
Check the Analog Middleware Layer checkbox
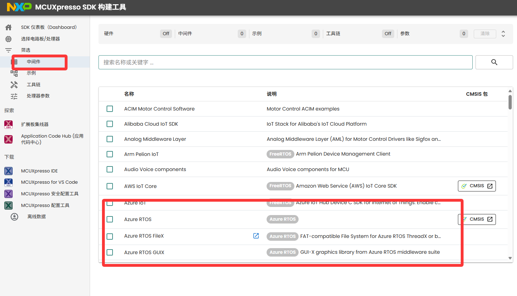click(110, 139)
